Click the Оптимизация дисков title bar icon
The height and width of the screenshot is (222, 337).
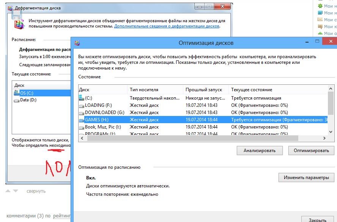(x=77, y=43)
